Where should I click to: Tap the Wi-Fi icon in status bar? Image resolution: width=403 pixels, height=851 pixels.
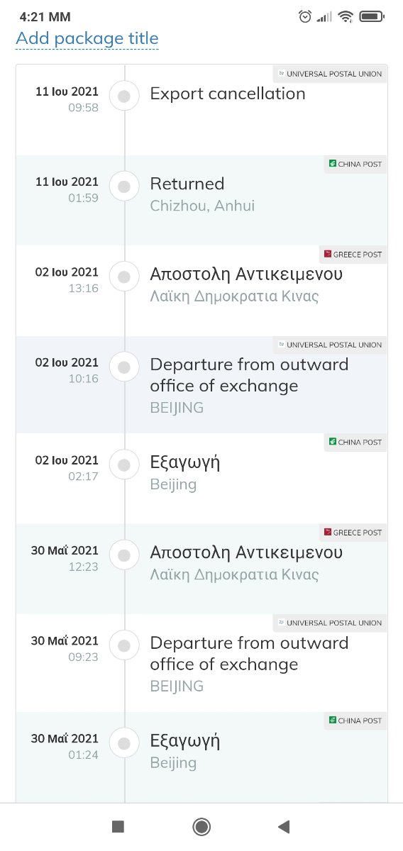click(346, 16)
